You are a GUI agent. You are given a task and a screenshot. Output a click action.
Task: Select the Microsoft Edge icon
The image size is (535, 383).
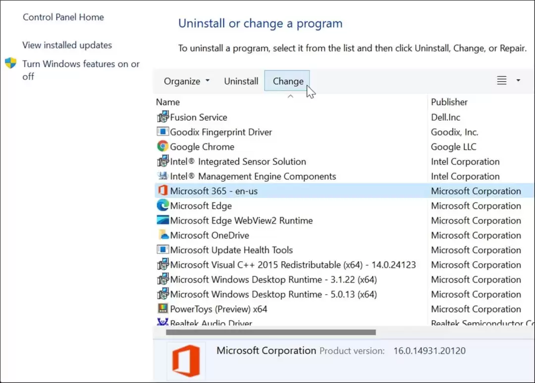(x=163, y=205)
